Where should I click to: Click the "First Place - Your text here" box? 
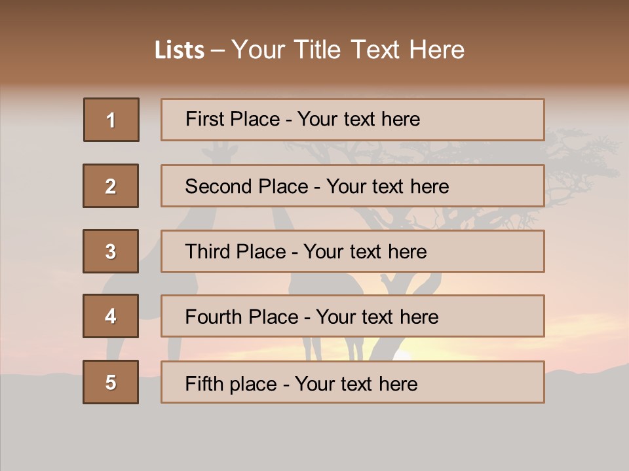353,120
